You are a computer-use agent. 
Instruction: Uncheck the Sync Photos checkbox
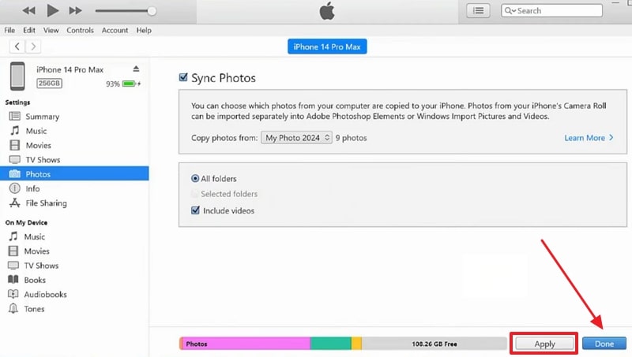(183, 77)
